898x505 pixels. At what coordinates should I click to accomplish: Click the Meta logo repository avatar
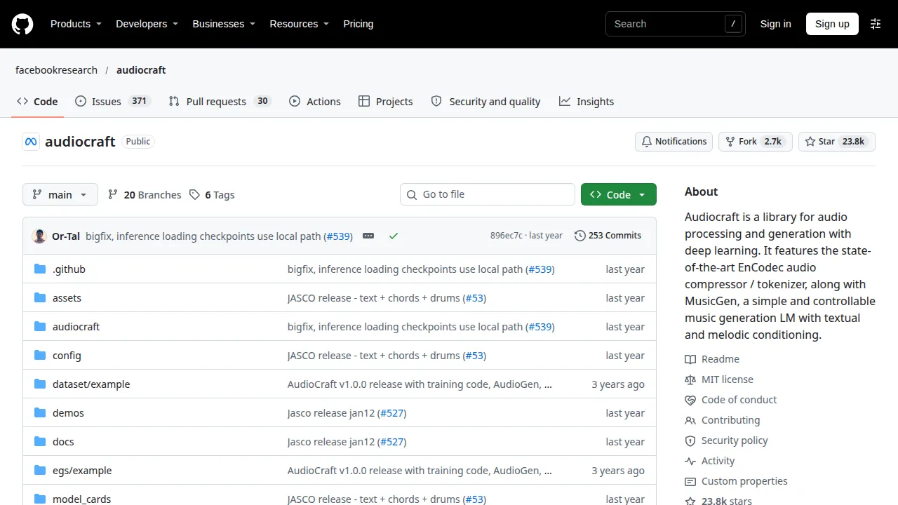click(31, 142)
